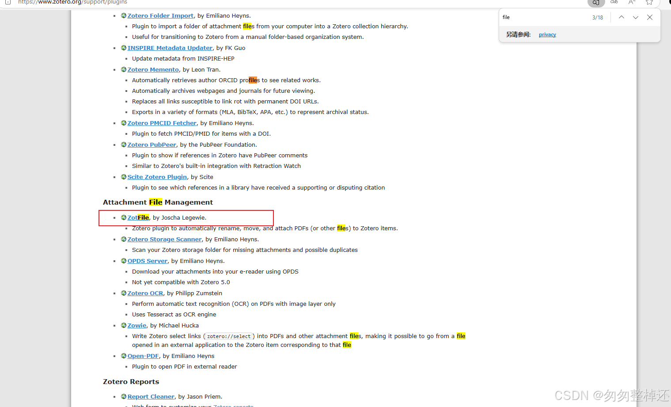The width and height of the screenshot is (671, 407).
Task: Click the globe icon beside ZotFile
Action: (124, 217)
